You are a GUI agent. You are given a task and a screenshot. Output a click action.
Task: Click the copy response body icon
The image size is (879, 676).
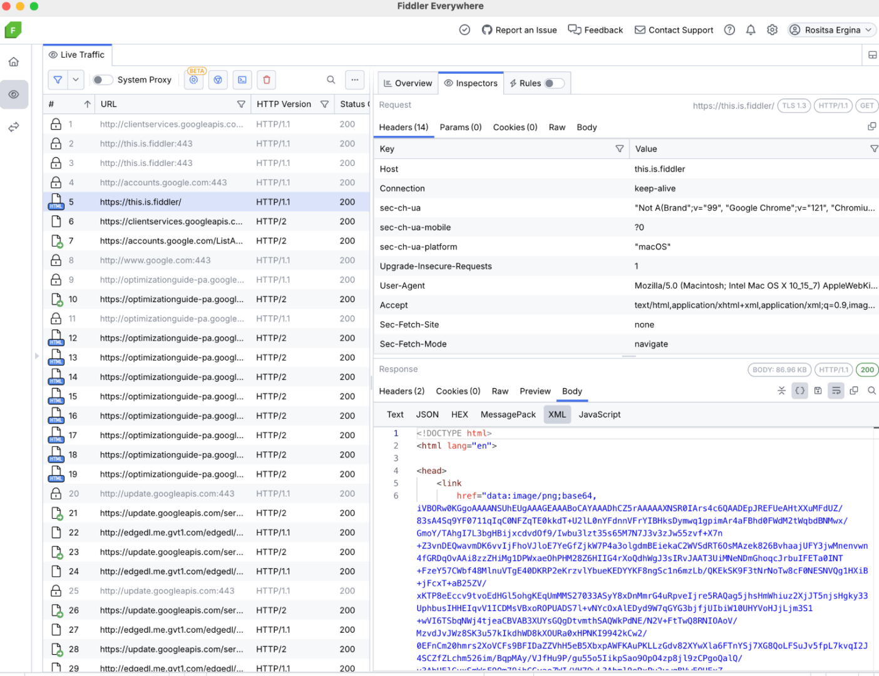pyautogui.click(x=854, y=391)
